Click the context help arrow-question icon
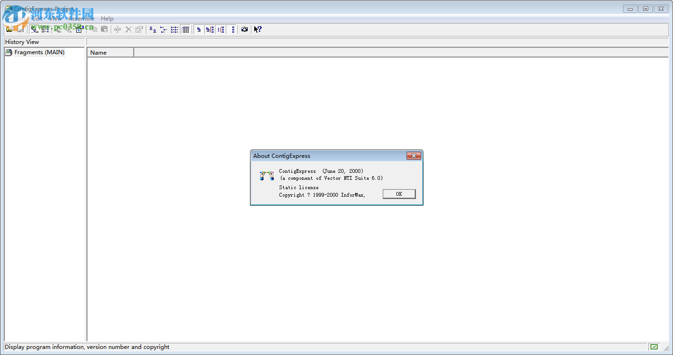 click(x=258, y=29)
